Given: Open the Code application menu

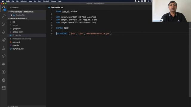Looking at the screenshot, I should [x=7, y=1].
